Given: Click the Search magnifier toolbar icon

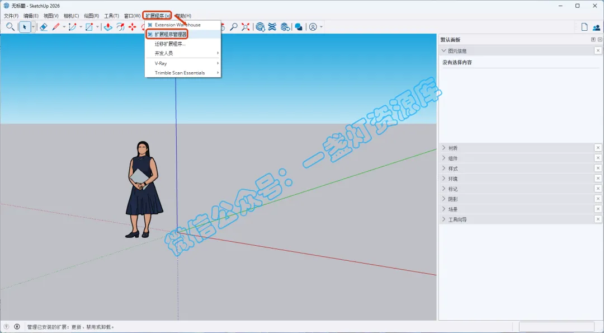Looking at the screenshot, I should click(11, 27).
